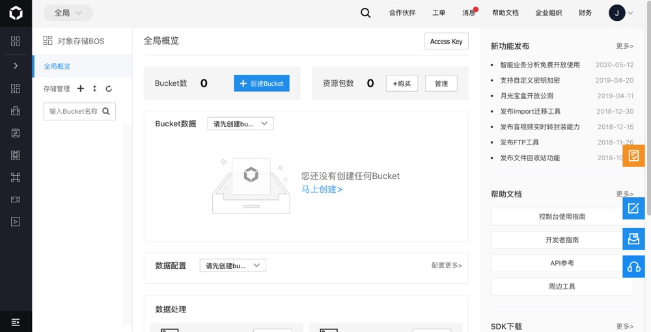Screen dimensions: 651x332
Task: Open the Bucket数据 bucket dropdown
Action: point(240,124)
